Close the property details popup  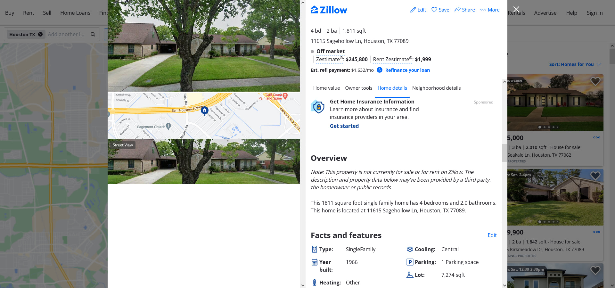coord(516,9)
